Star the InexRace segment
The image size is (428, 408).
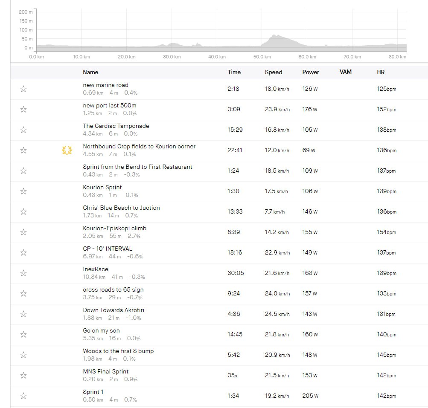[23, 273]
